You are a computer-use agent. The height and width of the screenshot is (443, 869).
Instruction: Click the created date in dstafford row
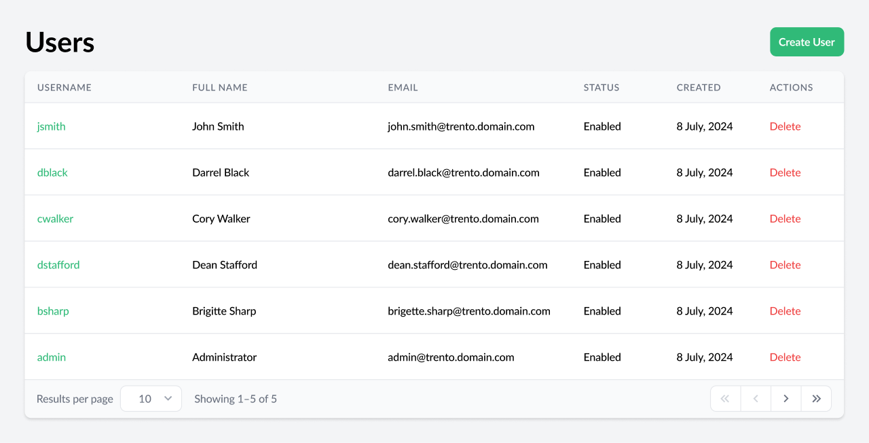click(x=705, y=265)
